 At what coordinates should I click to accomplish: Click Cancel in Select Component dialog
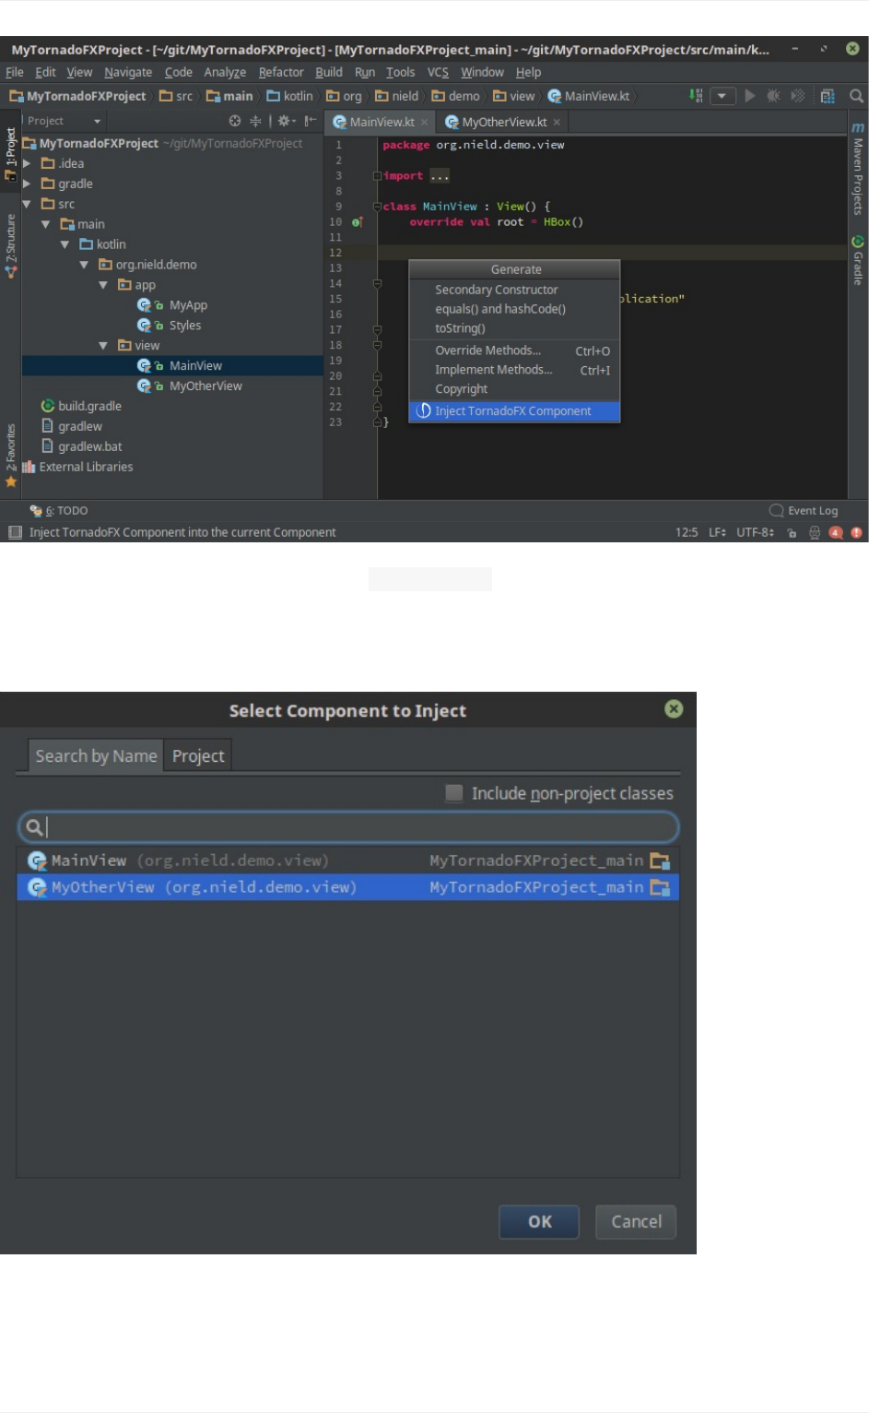(x=636, y=1221)
